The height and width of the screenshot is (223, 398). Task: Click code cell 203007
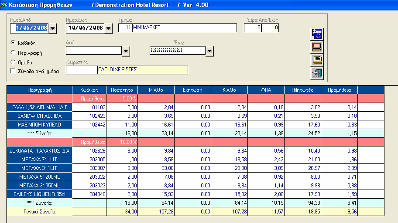tap(89, 168)
